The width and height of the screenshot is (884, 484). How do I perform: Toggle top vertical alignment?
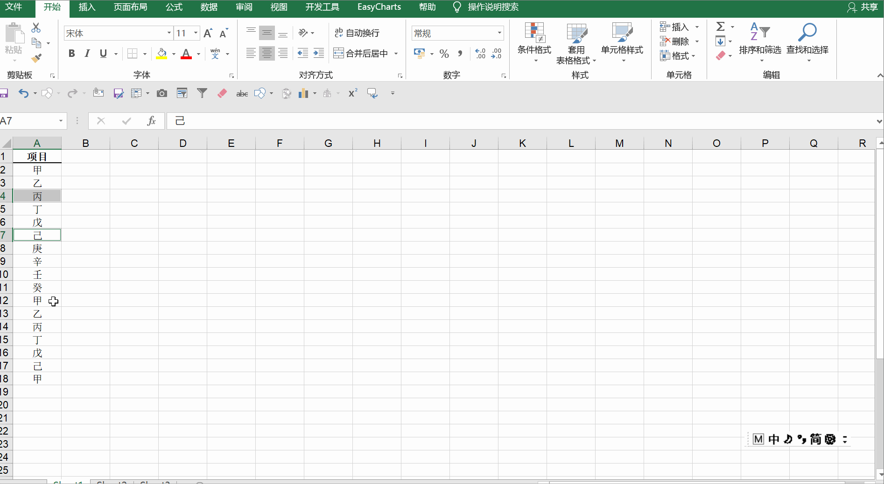pos(251,33)
